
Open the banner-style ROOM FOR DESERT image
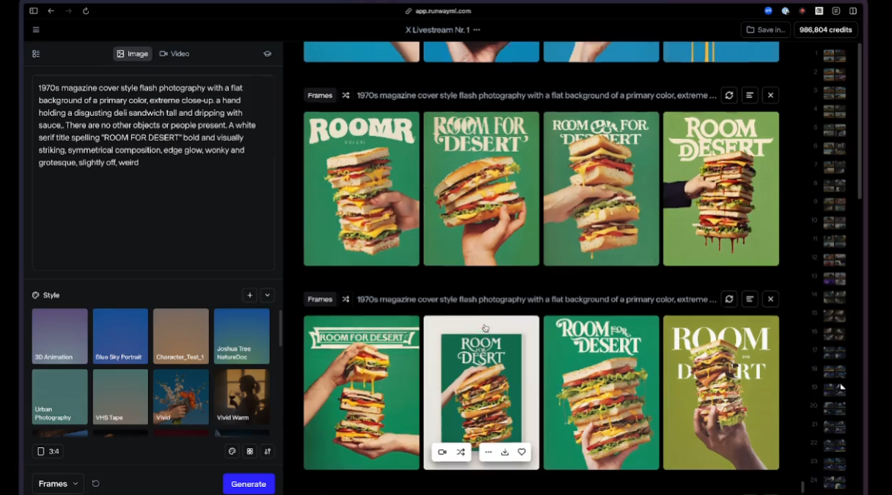(x=362, y=392)
